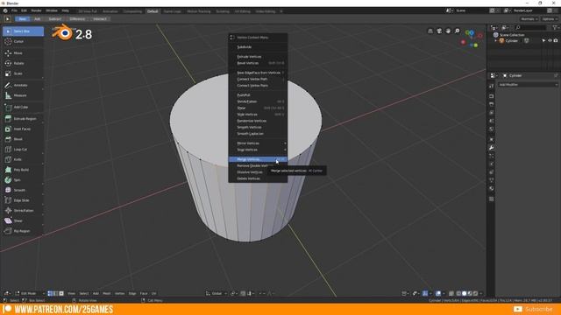Viewport: 561px width, 315px height.
Task: Click the viewport zoom magnifier icon
Action: (458, 31)
